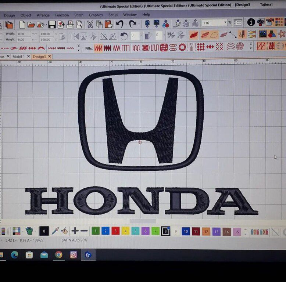Open the Help menu
The height and width of the screenshot is (282, 286).
[x=146, y=14]
